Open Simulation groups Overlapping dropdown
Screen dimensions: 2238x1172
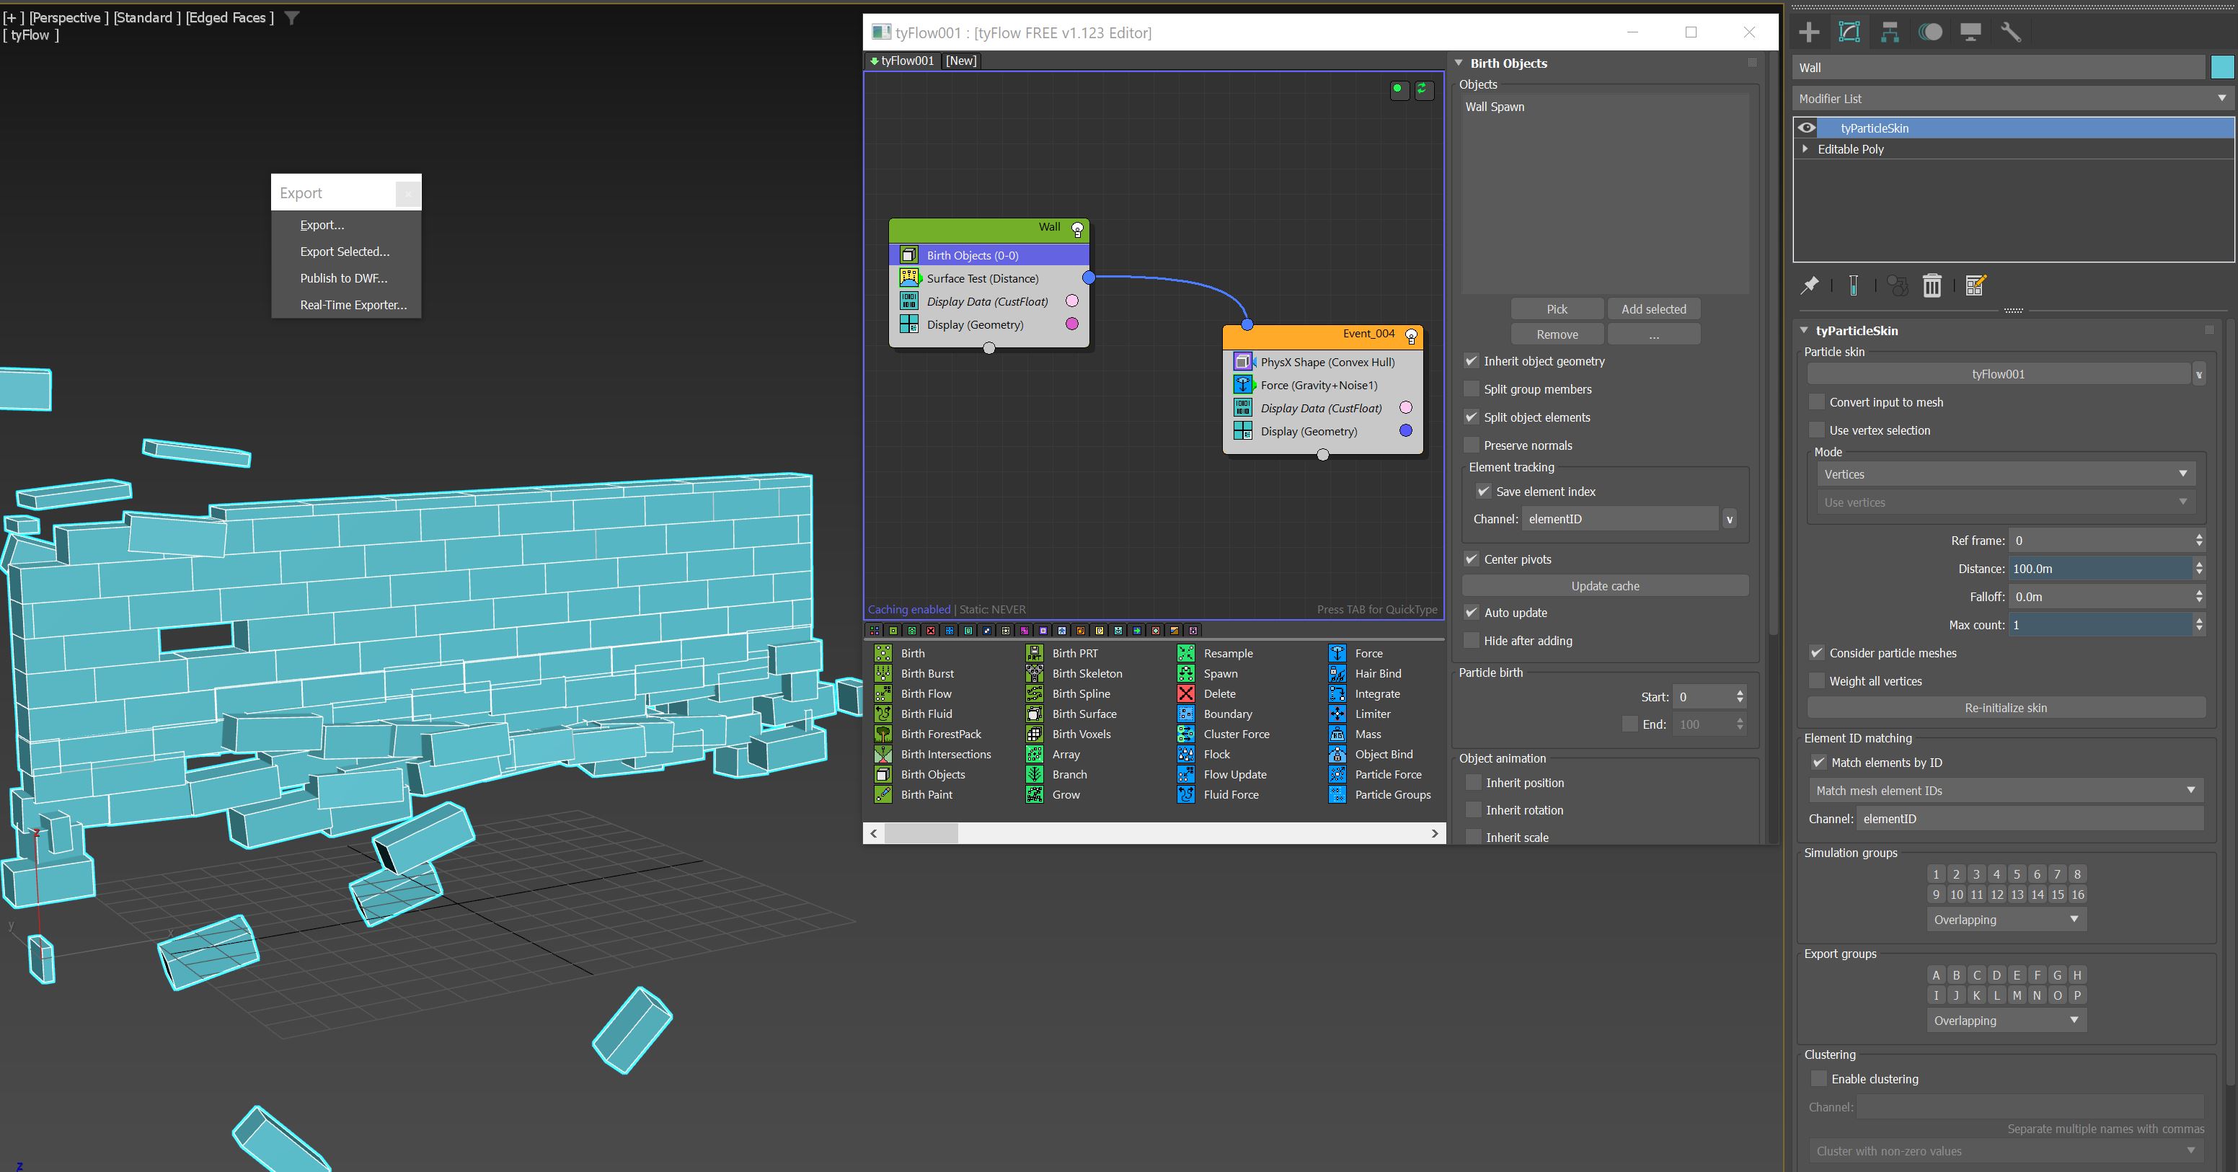coord(2006,919)
